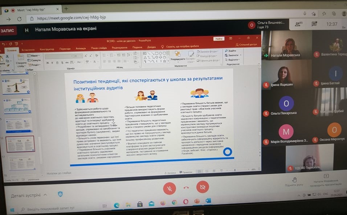This screenshot has height=215, width=347.
Task: Open font name combo box
Action: click(59, 57)
